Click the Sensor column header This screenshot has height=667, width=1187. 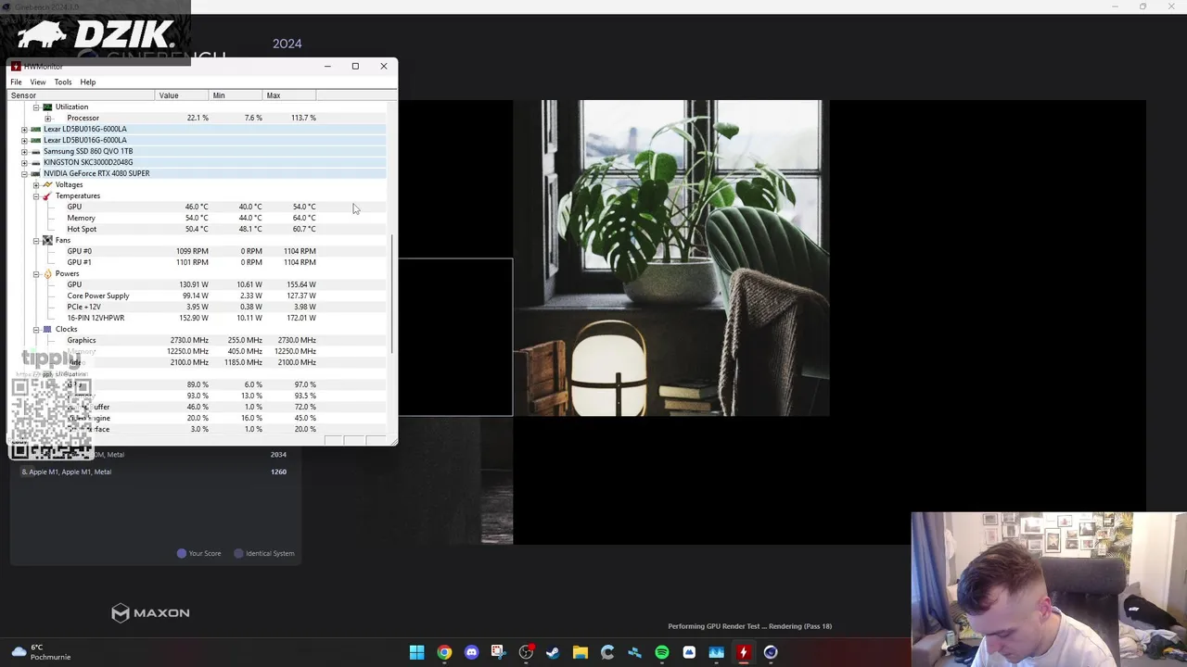point(82,95)
